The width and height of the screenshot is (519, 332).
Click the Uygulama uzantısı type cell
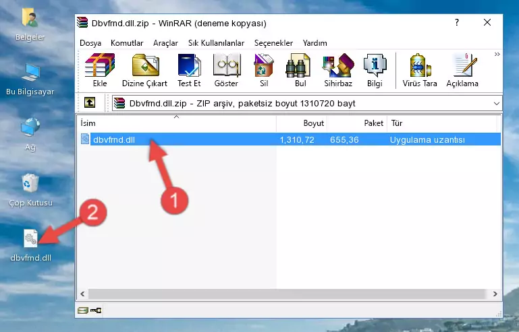click(x=427, y=140)
